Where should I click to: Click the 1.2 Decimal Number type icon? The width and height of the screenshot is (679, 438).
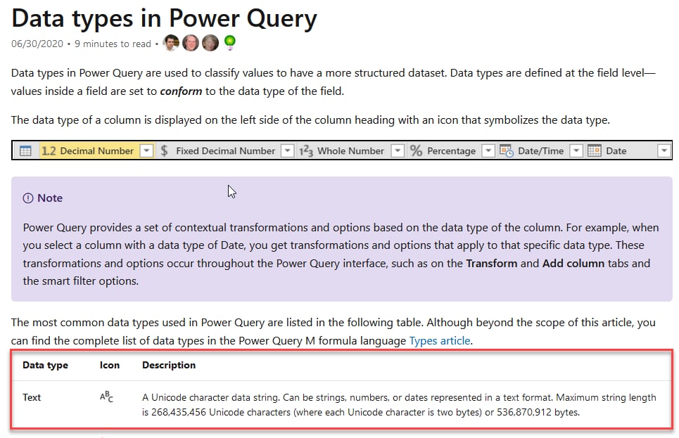(49, 150)
